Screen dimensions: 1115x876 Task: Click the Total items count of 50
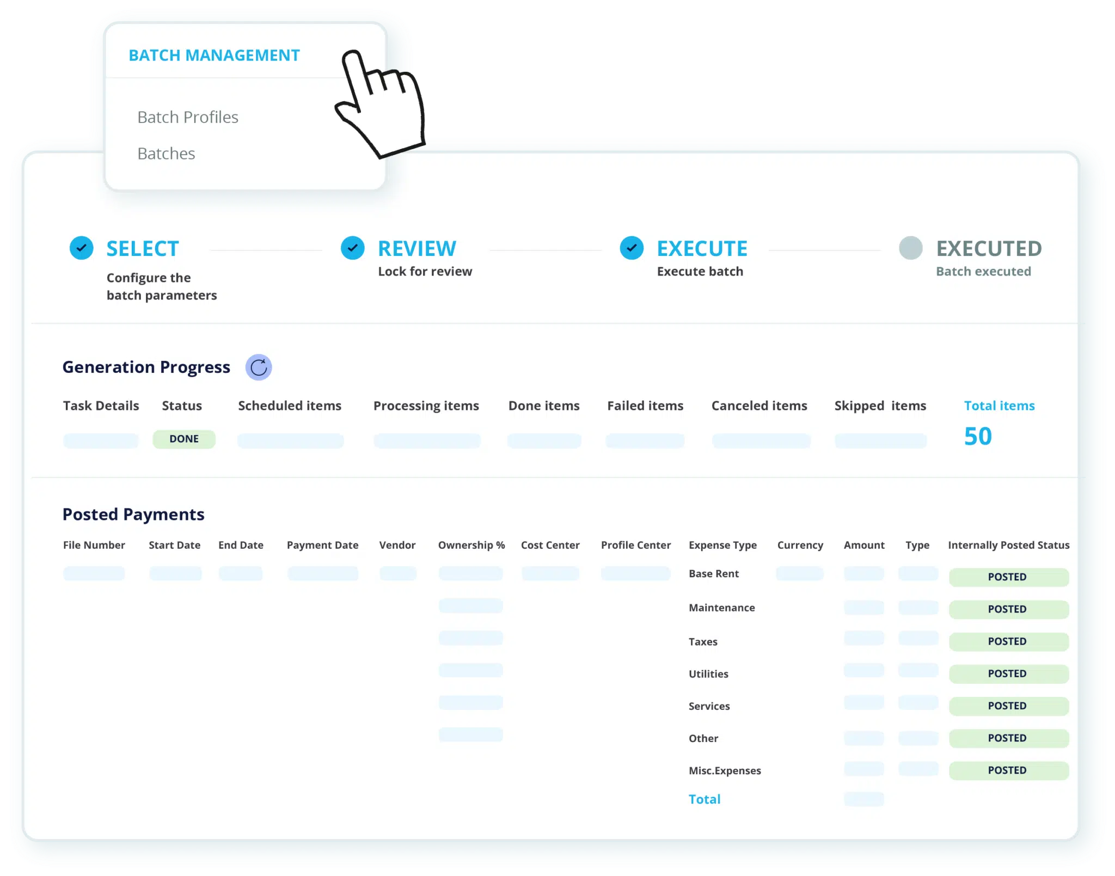(x=978, y=436)
